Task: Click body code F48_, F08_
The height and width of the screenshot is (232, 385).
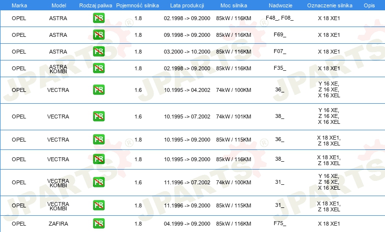Action: (x=280, y=18)
